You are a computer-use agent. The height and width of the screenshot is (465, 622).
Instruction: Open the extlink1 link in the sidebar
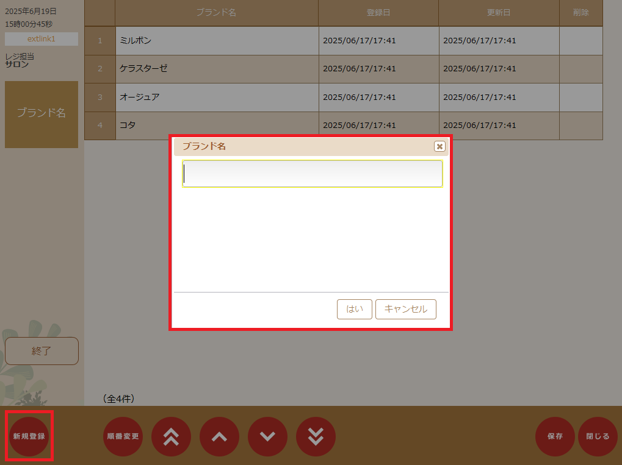click(x=42, y=39)
